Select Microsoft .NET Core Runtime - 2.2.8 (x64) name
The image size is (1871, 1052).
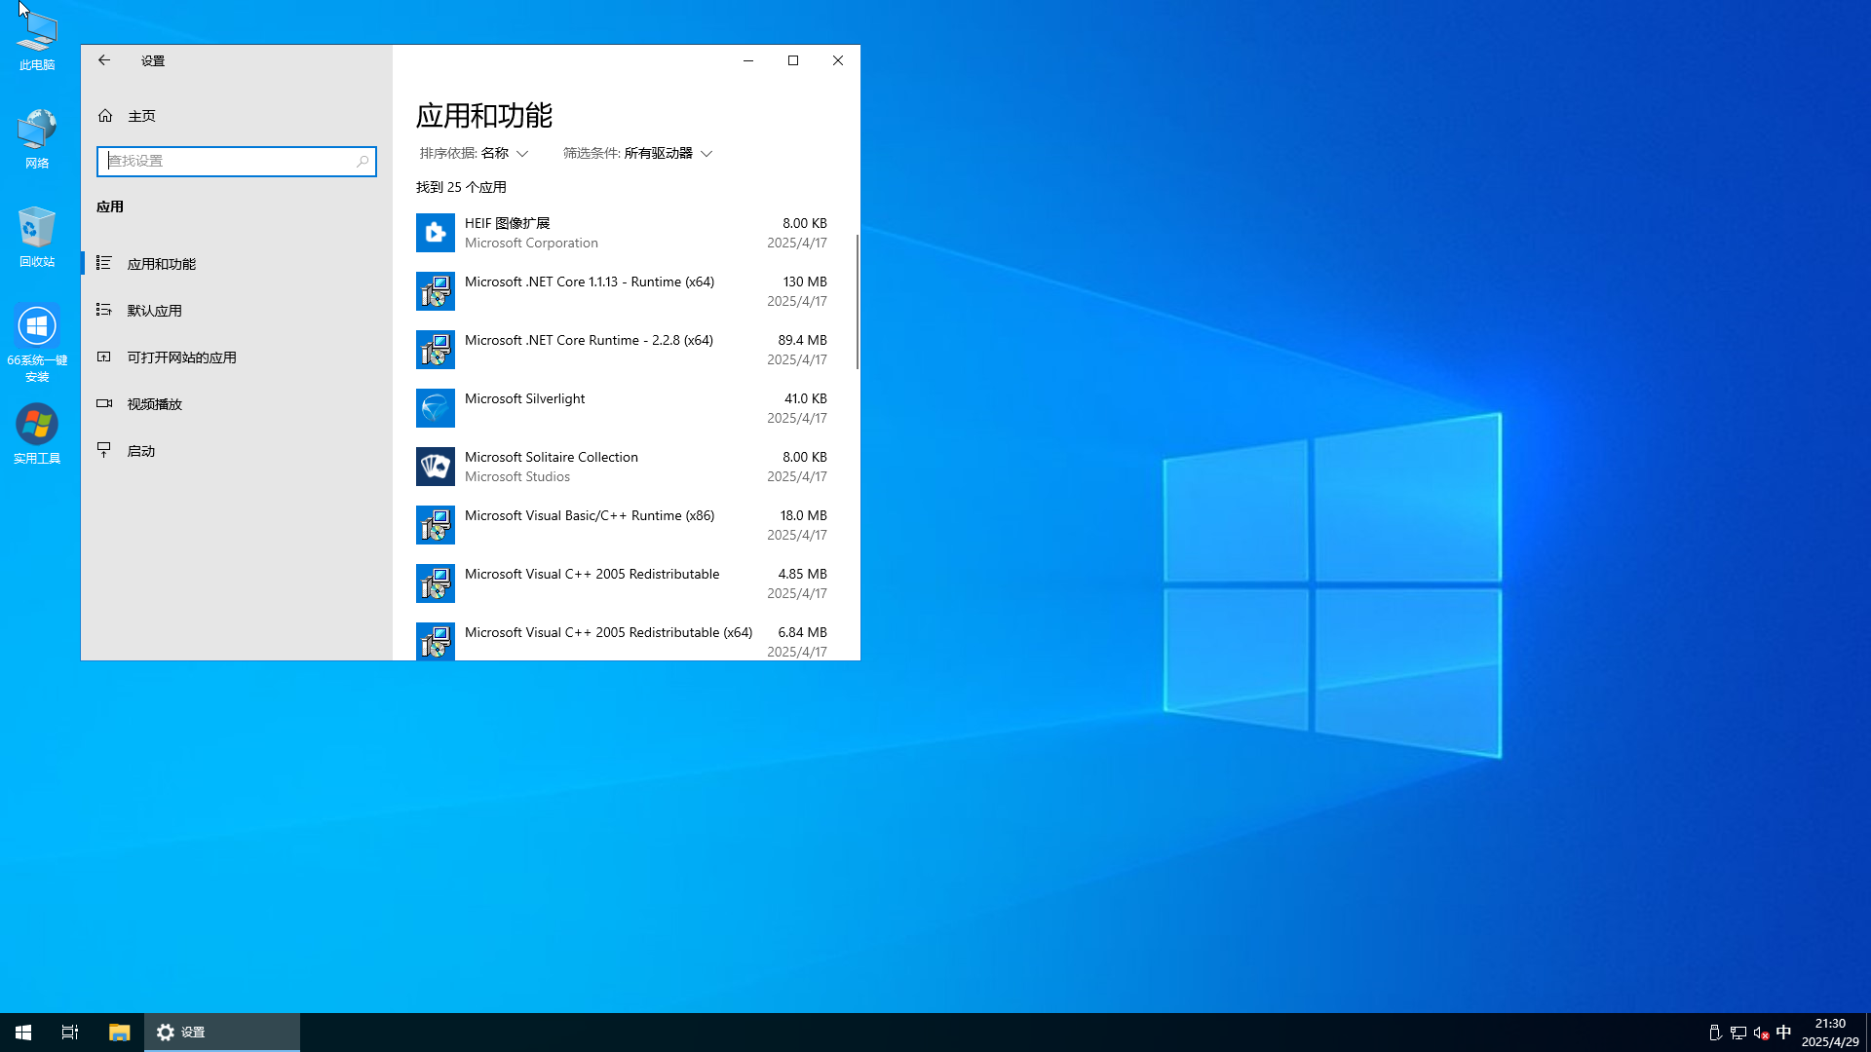(589, 340)
